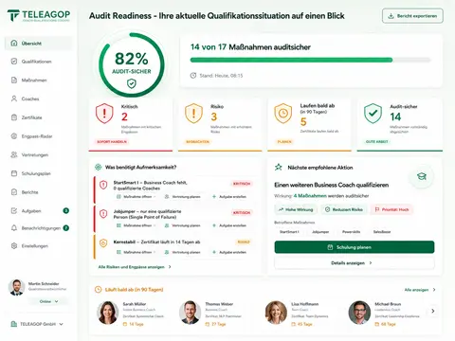The height and width of the screenshot is (341, 455).
Task: Open the Maßnahmen menu item
Action: tap(39, 80)
